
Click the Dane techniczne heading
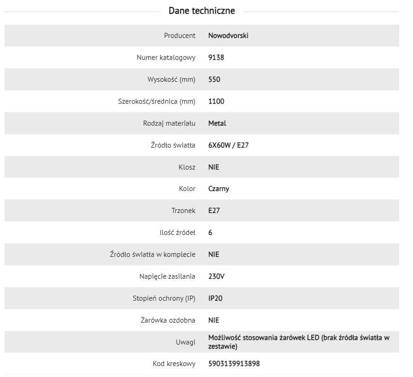pos(202,11)
